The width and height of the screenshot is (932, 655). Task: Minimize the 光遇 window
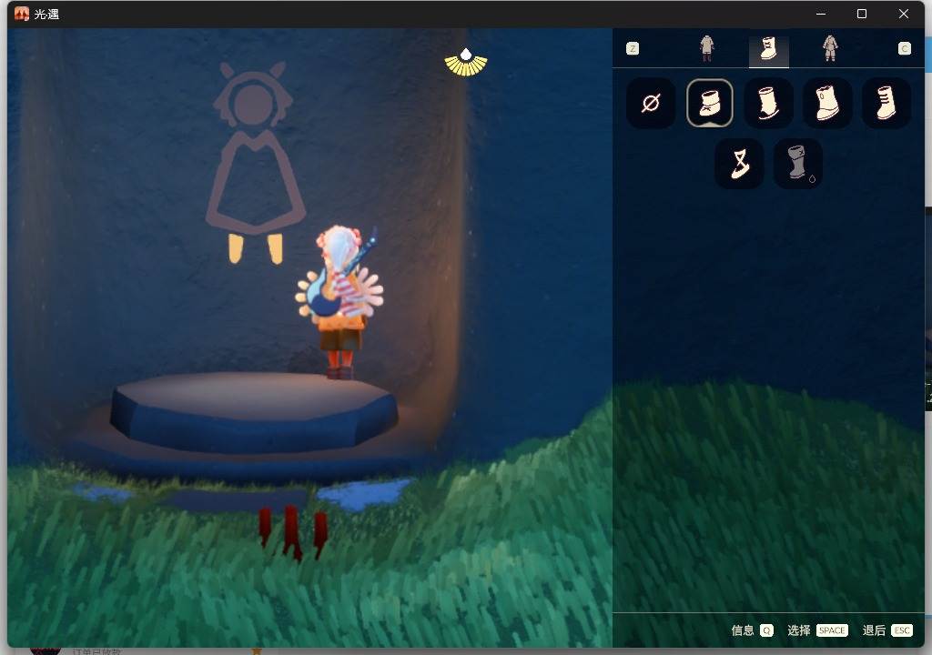[821, 14]
